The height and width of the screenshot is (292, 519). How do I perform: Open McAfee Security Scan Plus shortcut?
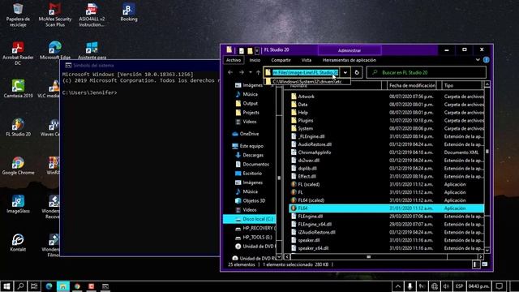point(55,15)
